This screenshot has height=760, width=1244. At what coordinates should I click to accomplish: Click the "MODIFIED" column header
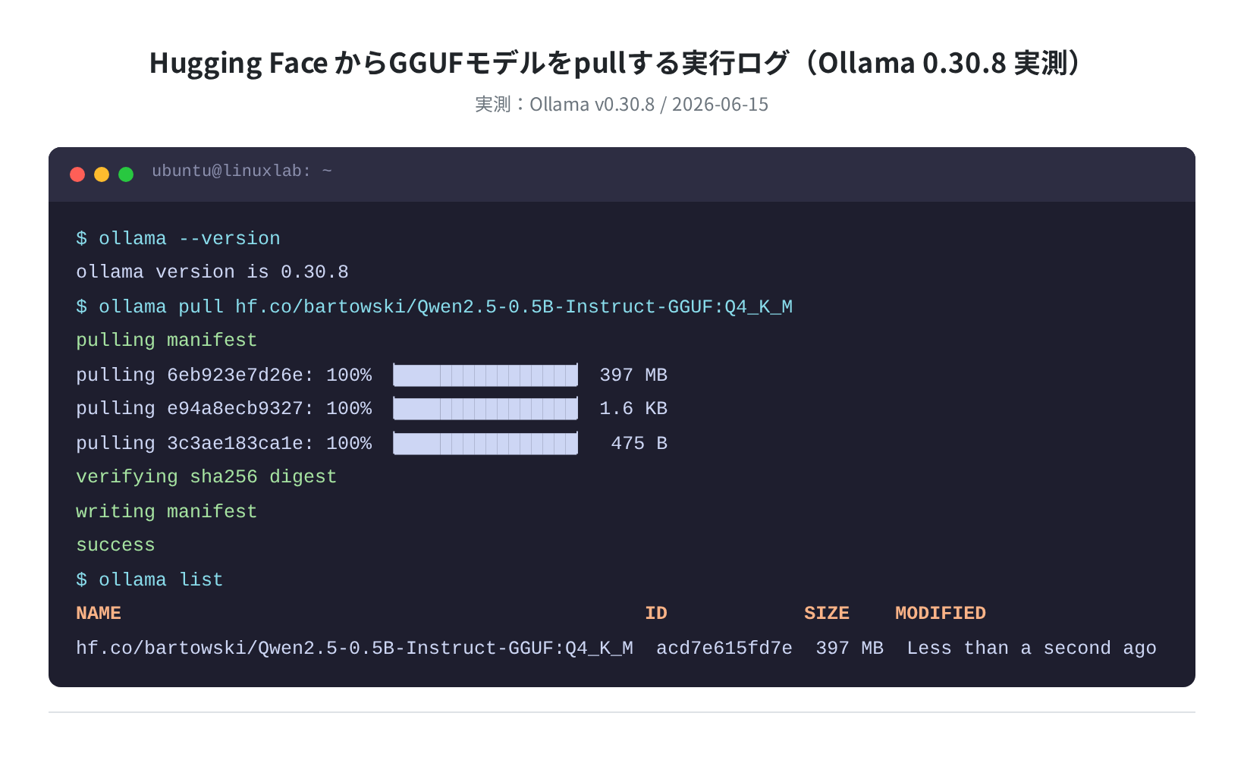941,614
